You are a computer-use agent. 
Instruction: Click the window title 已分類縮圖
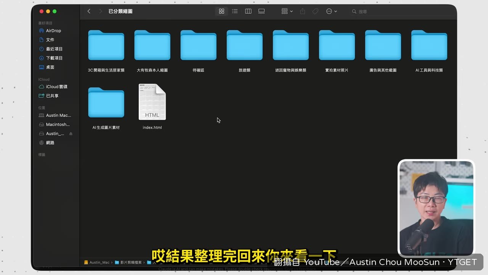coord(120,11)
